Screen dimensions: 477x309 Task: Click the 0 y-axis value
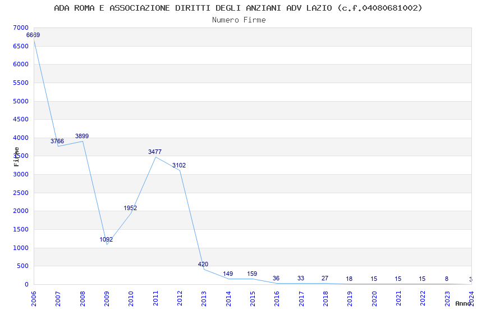point(27,285)
